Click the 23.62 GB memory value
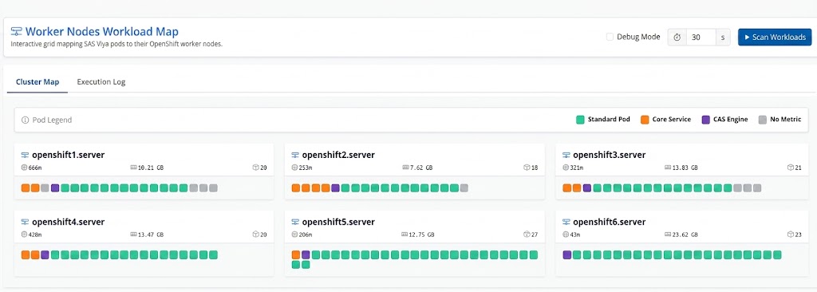This screenshot has width=817, height=292. 685,235
